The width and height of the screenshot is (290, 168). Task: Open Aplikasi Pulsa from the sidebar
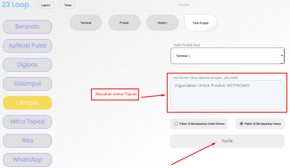coord(27,46)
